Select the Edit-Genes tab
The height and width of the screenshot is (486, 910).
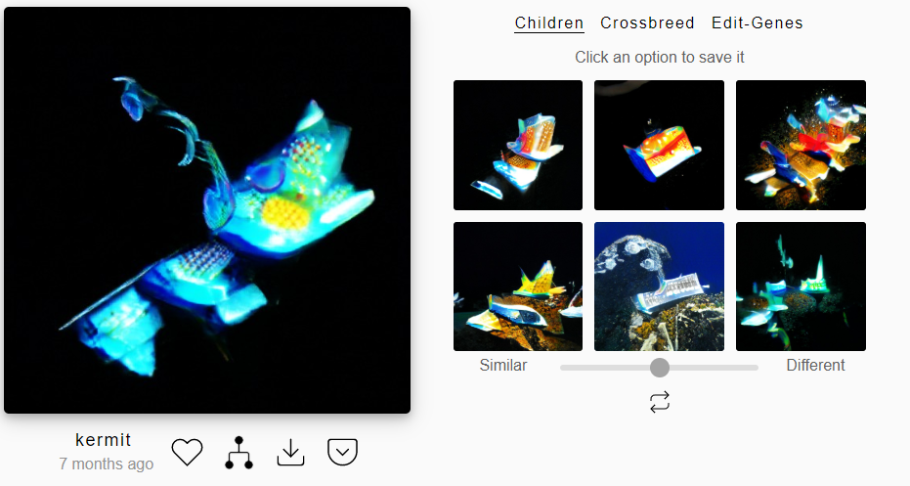click(757, 22)
